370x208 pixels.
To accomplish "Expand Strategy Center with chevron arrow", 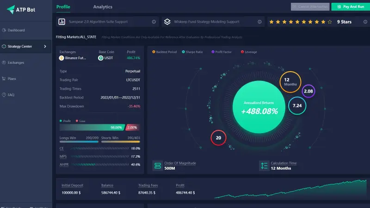I will coord(45,46).
